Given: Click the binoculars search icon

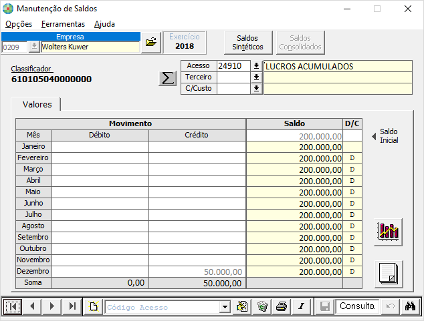Looking at the screenshot, I should 410,306.
